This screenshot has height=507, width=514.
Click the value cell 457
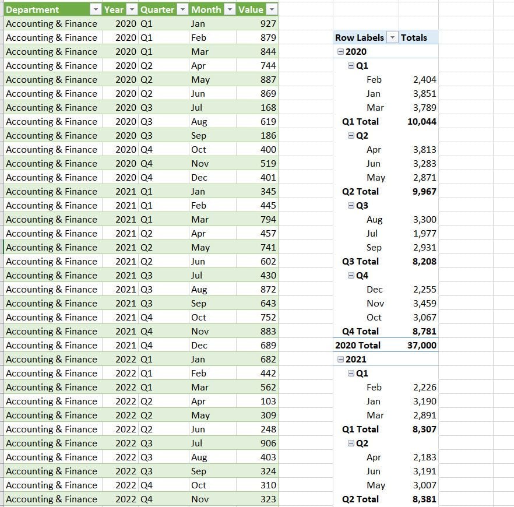point(257,233)
